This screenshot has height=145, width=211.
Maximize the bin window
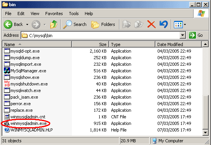pos(199,5)
